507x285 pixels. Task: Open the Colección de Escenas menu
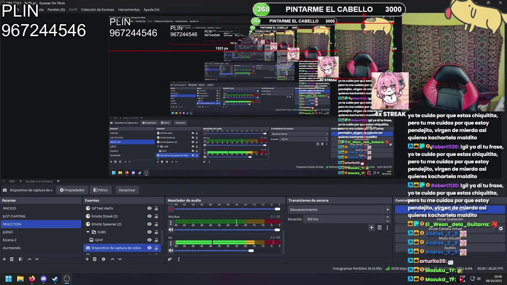coord(97,9)
